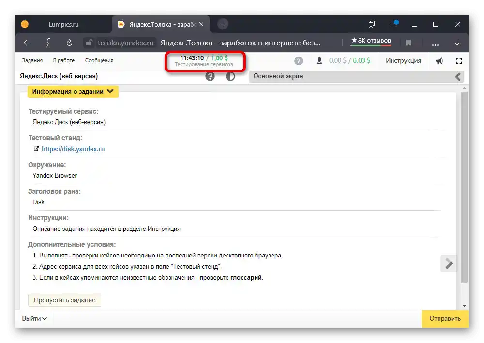The image size is (484, 343).
Task: Open the https://disk.yandex.ru link
Action: coord(73,149)
